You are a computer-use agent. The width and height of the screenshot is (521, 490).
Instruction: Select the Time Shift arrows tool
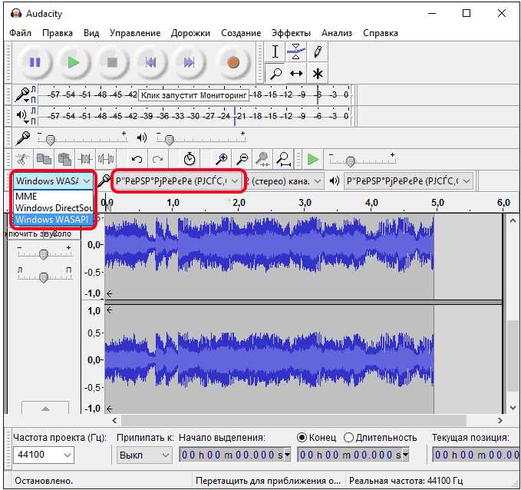296,73
